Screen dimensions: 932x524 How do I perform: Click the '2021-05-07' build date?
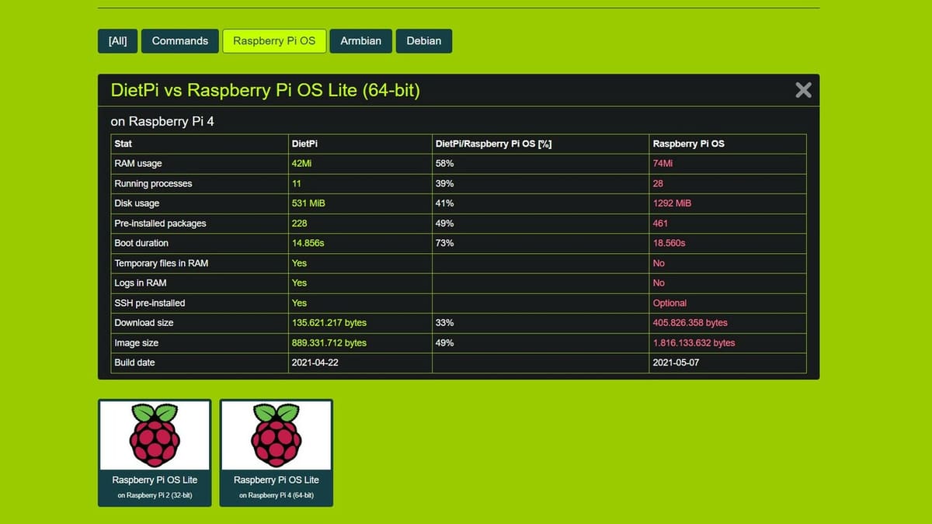pos(676,363)
